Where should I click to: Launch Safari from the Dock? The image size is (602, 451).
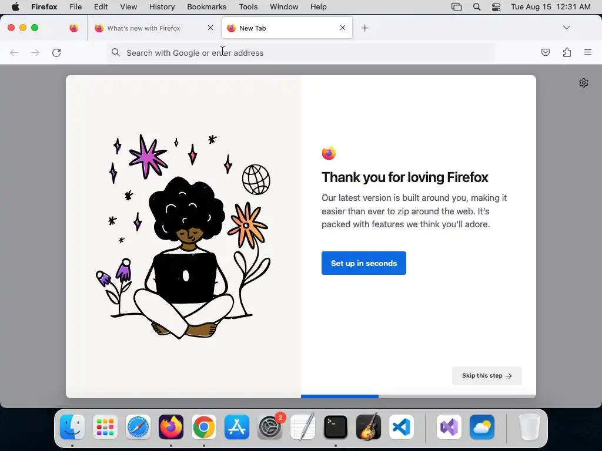click(x=138, y=427)
